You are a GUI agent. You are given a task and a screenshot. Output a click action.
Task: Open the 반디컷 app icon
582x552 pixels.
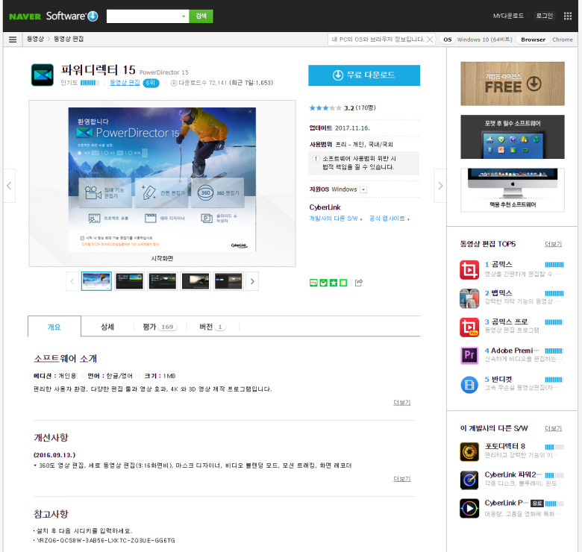pyautogui.click(x=469, y=384)
